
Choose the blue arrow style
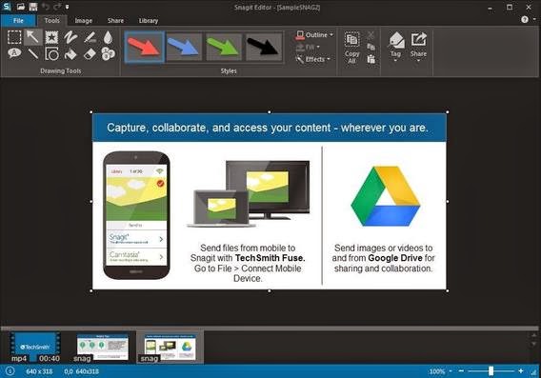pos(184,47)
